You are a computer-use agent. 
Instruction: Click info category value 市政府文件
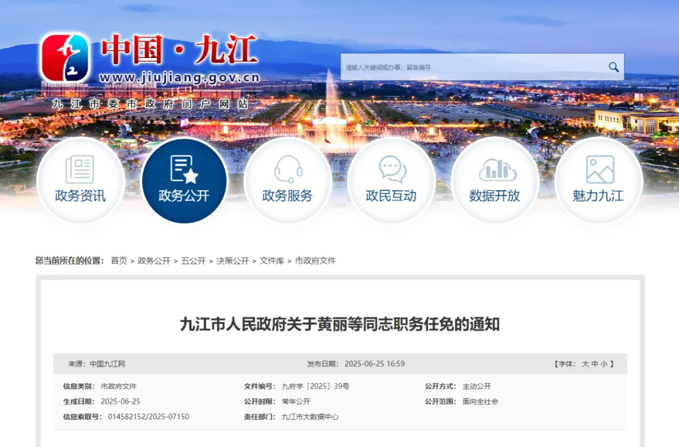tap(119, 386)
